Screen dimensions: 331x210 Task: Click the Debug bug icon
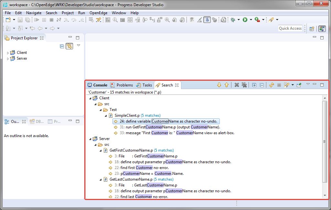[233, 20]
